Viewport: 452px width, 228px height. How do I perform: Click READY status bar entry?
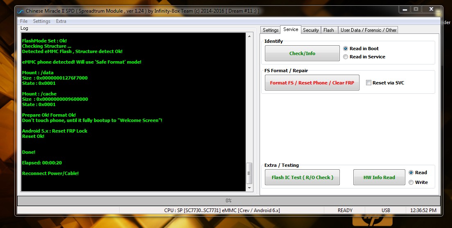coord(345,210)
